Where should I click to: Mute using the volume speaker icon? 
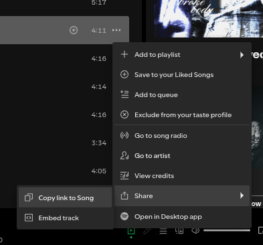pos(195,231)
